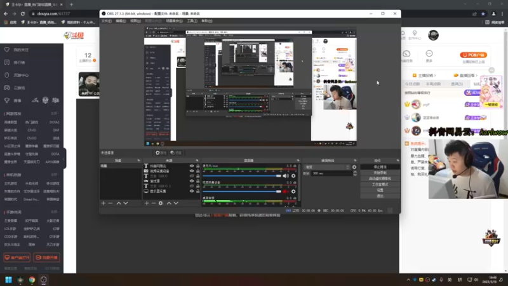Expand 全部 for the 网游竞技 section
This screenshot has width=508, height=286.
point(54,114)
